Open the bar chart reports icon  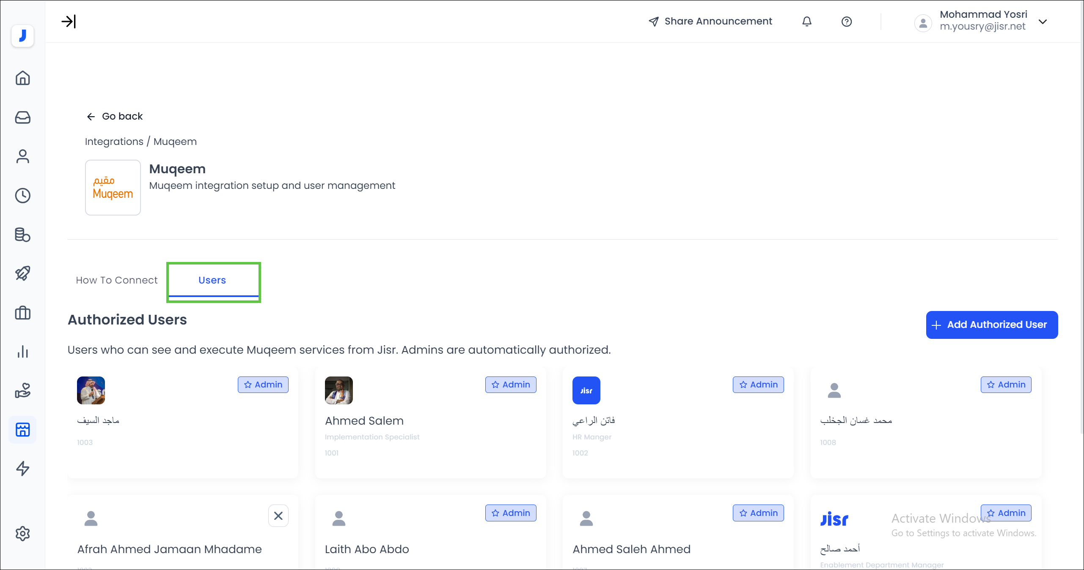22,352
